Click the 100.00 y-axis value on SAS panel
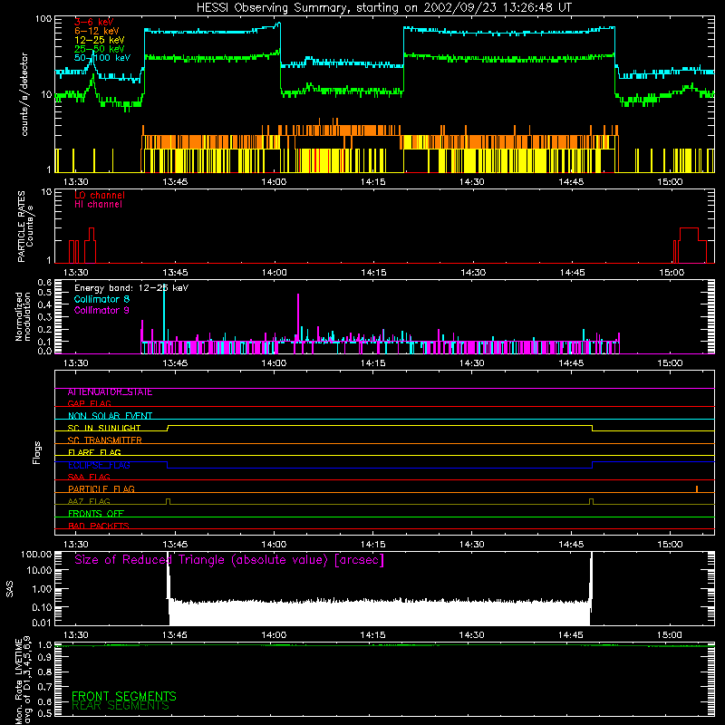The height and width of the screenshot is (725, 725). click(x=36, y=554)
